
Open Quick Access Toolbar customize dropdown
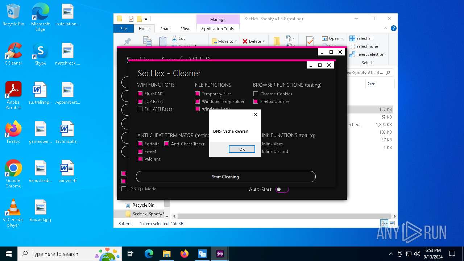point(146,19)
